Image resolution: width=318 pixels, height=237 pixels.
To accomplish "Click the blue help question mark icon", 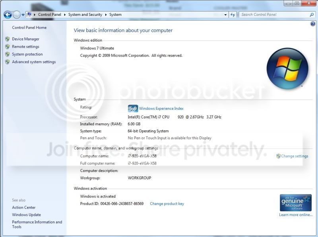I will 313,24.
